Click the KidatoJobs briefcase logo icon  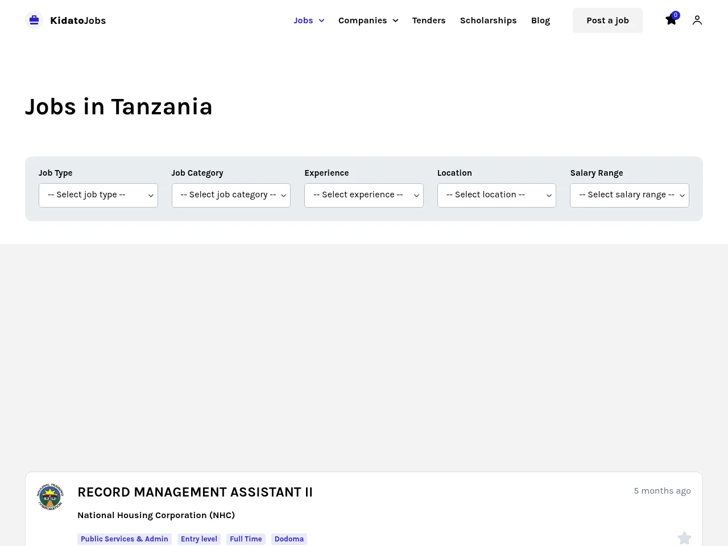pyautogui.click(x=34, y=20)
